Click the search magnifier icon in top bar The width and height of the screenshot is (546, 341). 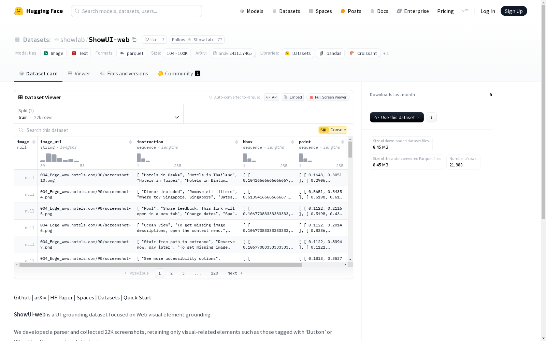(77, 11)
